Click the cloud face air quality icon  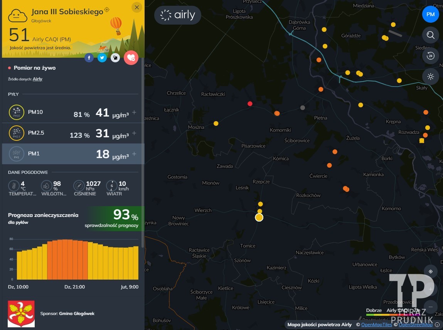(x=17, y=16)
